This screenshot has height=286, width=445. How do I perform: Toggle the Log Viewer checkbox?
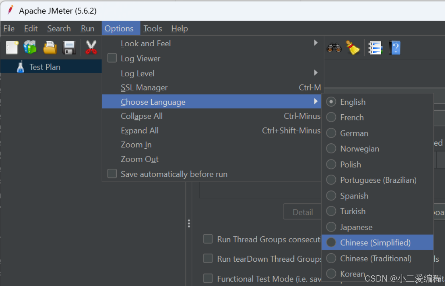(x=112, y=58)
